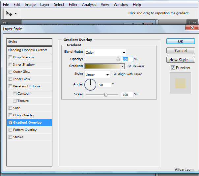Enable the Drop Shadow checkbox

(11, 57)
